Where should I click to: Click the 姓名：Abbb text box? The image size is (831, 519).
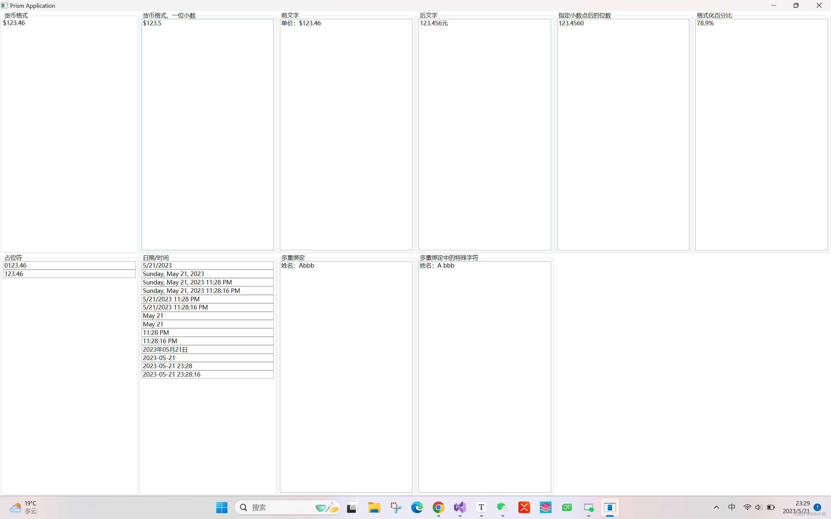pyautogui.click(x=346, y=377)
